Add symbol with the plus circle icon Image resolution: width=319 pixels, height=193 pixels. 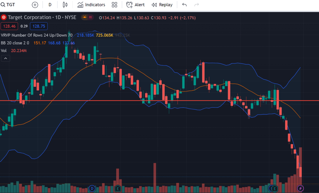(x=35, y=5)
